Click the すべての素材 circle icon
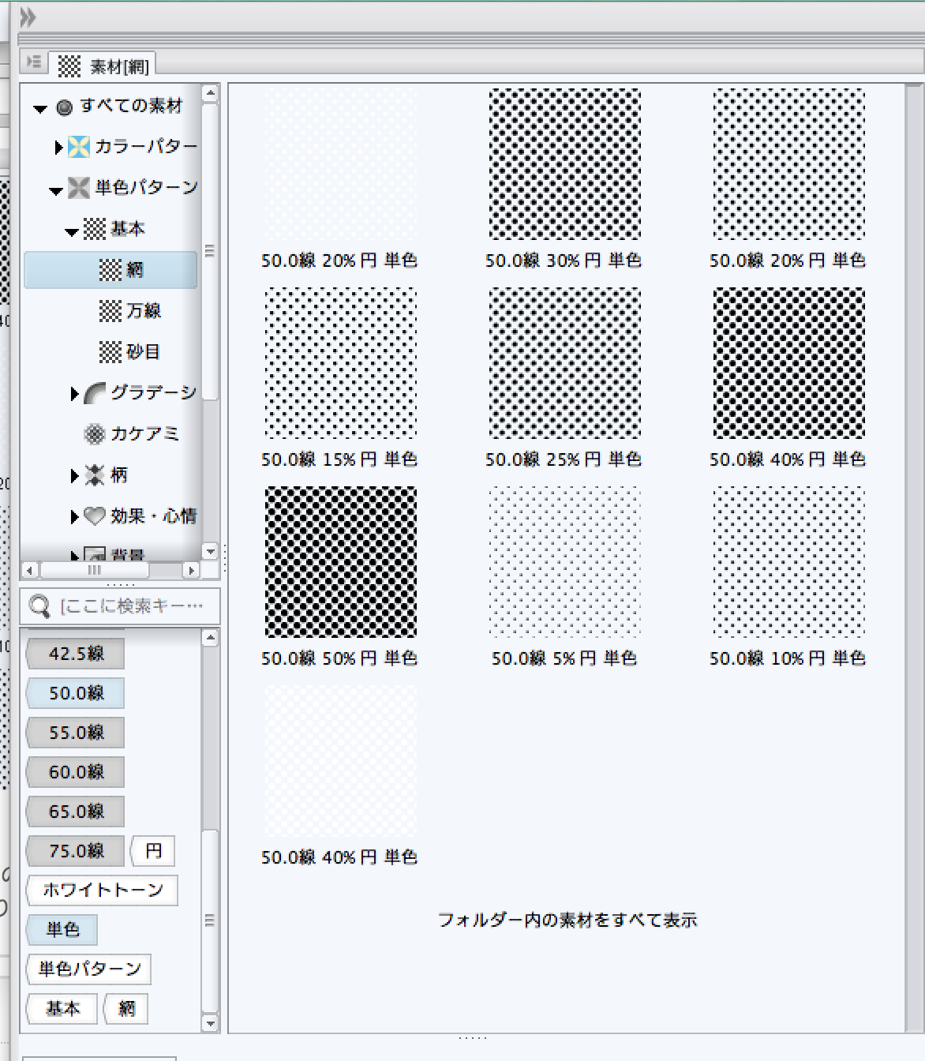925x1061 pixels. [x=65, y=107]
